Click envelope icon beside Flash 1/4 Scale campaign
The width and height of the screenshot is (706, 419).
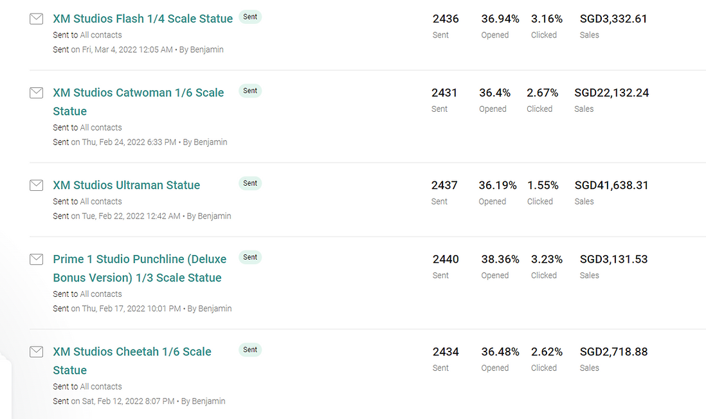coord(37,19)
